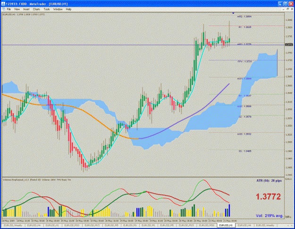Click the tall blue last volume bar

(x=229, y=211)
